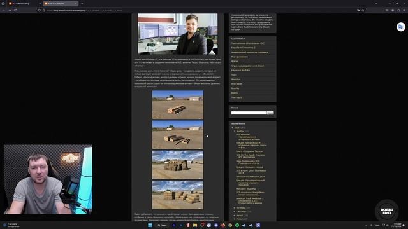Open the neatly stacked lumber image
Viewport: 408px width, 229px height.
[178, 104]
